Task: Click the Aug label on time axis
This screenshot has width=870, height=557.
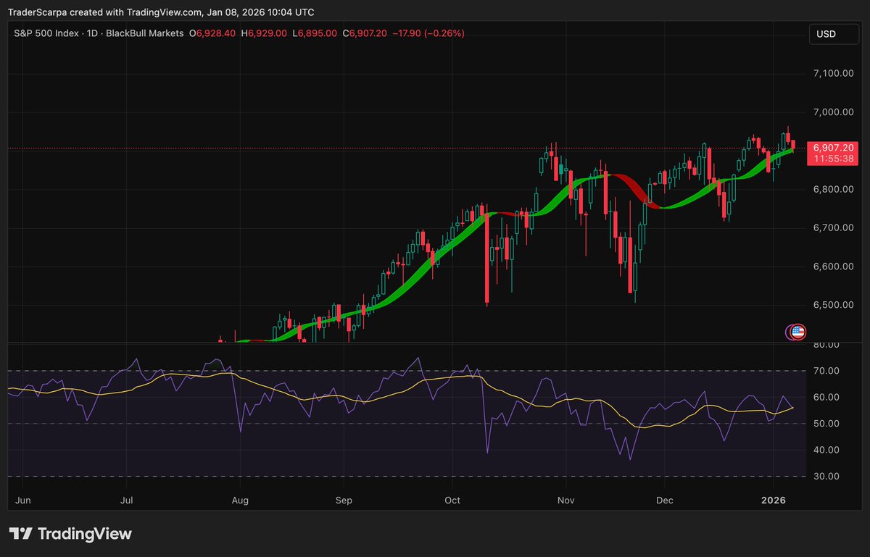Action: coord(240,501)
